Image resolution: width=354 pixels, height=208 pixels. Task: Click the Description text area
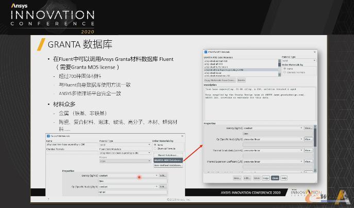click(x=260, y=104)
